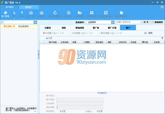Click the 推广管家 app logo
Viewport: 165px width, 114px height.
(x=2, y=2)
